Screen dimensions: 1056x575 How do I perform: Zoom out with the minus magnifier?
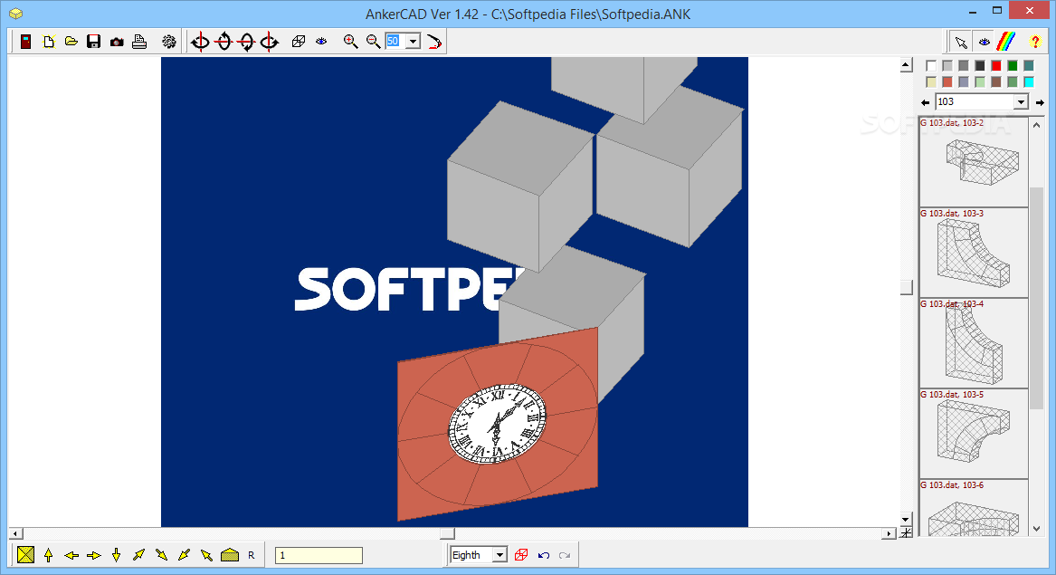point(373,42)
